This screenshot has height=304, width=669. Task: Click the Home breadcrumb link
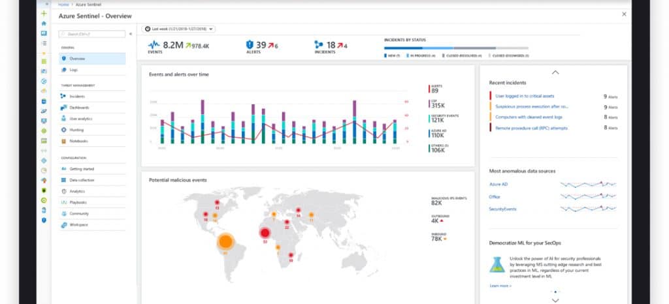[63, 4]
